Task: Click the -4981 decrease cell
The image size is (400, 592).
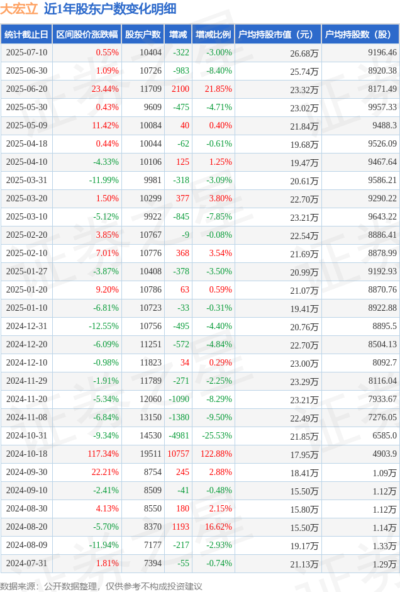Action: 179,436
